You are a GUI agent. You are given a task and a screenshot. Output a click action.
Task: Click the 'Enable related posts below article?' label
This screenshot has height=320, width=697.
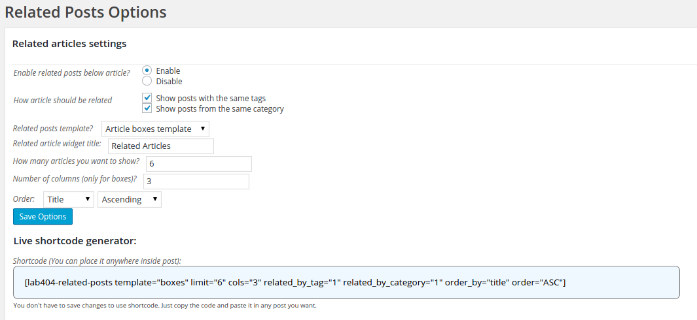click(72, 72)
